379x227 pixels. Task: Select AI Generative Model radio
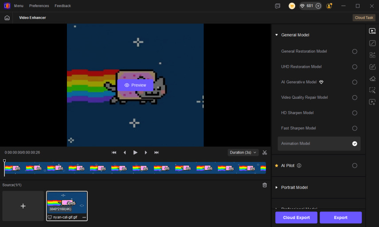point(355,82)
